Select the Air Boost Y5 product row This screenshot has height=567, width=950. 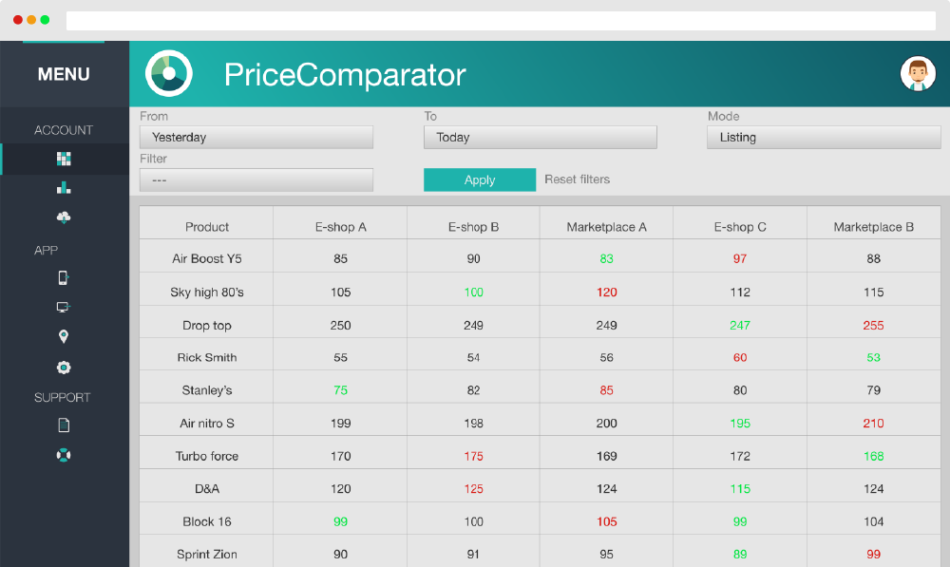[206, 256]
